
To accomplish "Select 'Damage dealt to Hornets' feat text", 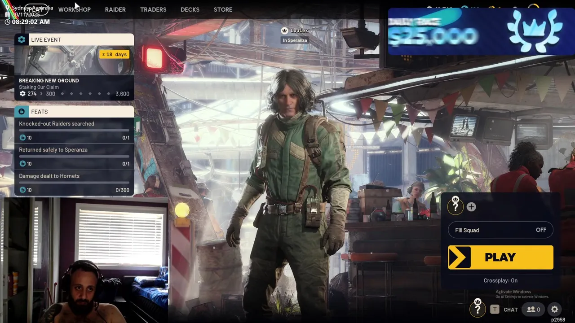I will 49,176.
